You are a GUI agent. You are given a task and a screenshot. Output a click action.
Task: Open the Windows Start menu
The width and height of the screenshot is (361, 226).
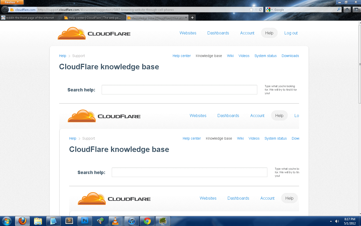7,221
